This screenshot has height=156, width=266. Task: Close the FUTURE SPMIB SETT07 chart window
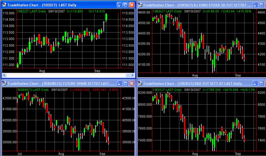click(132, 83)
